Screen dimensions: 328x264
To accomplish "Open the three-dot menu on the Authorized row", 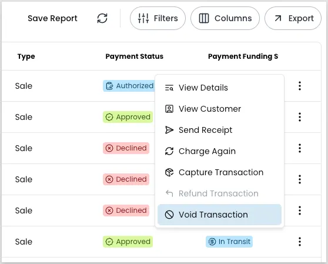I will pyautogui.click(x=300, y=86).
